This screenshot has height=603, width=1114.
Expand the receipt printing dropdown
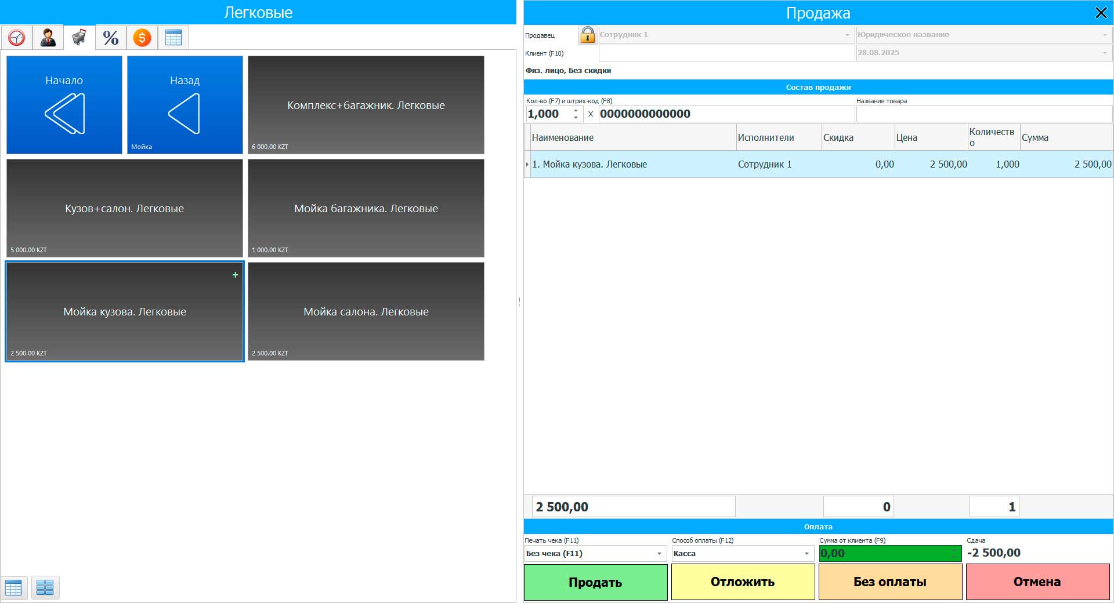[x=659, y=554]
